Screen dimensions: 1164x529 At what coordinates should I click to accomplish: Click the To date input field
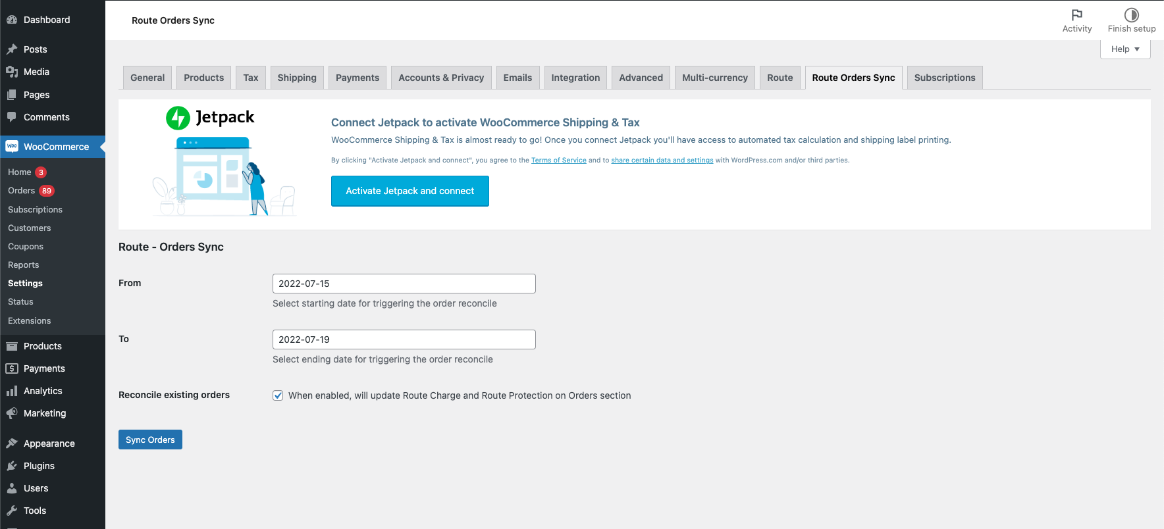404,340
